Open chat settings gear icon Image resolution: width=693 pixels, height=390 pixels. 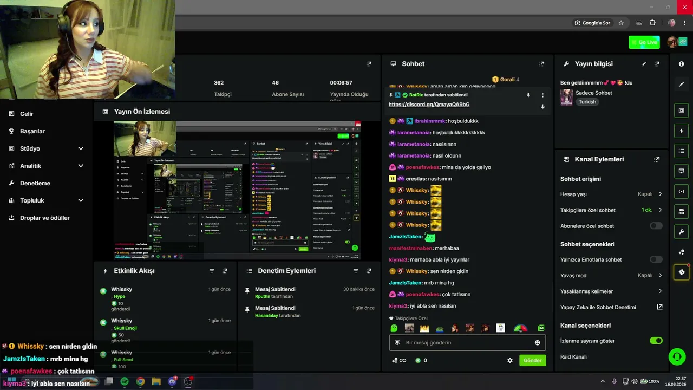click(x=509, y=360)
